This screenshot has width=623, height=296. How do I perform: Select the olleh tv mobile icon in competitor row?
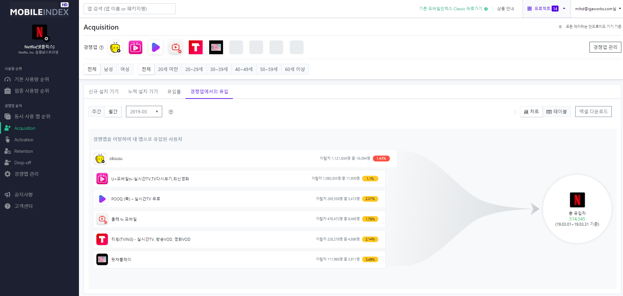[x=176, y=47]
